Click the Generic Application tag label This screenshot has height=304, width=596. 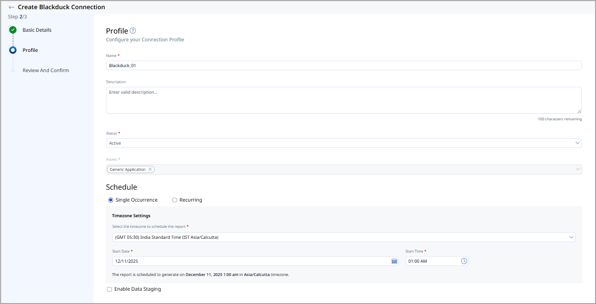[x=128, y=169]
